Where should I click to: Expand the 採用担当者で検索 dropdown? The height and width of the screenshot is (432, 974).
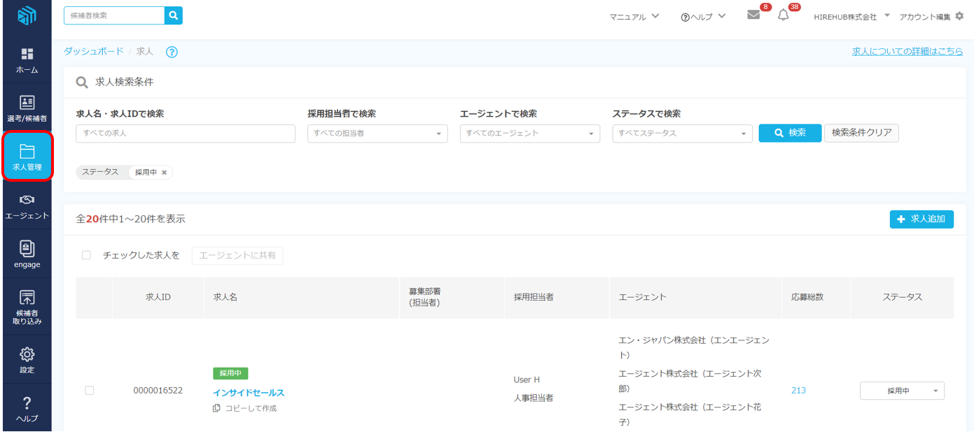click(377, 134)
